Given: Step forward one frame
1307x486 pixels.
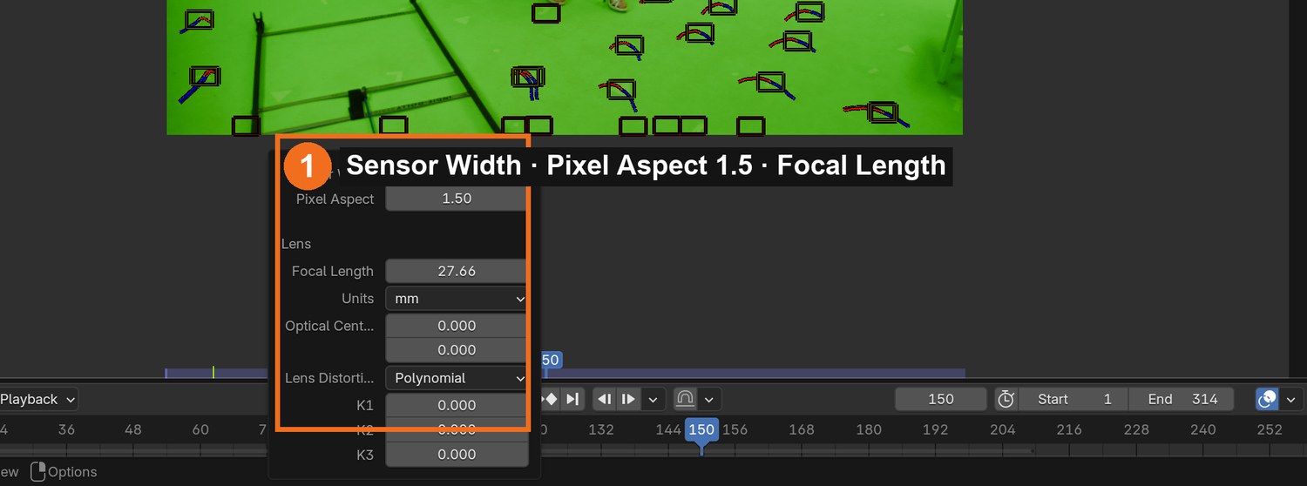Looking at the screenshot, I should coord(628,399).
